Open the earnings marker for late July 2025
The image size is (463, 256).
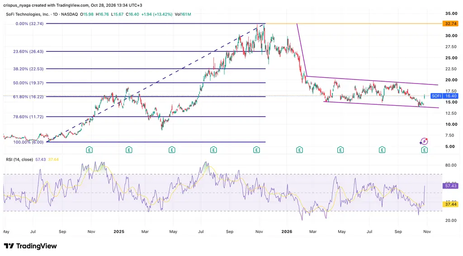213,150
